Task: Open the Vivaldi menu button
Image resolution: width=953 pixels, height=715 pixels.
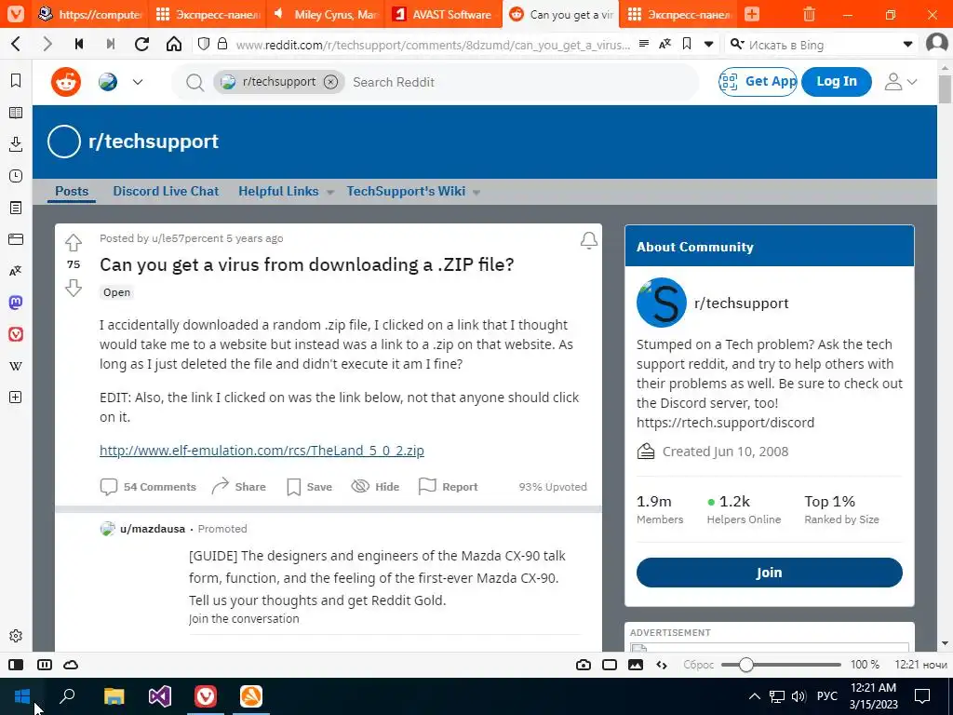Action: click(15, 14)
